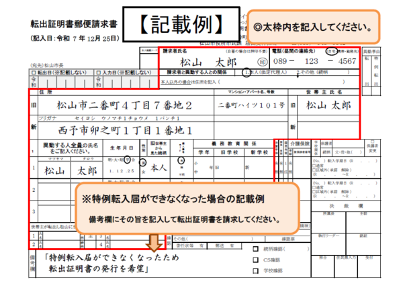Click the 旧学校 column header
Image resolution: width=403 pixels, height=281 pixels.
pos(229,152)
